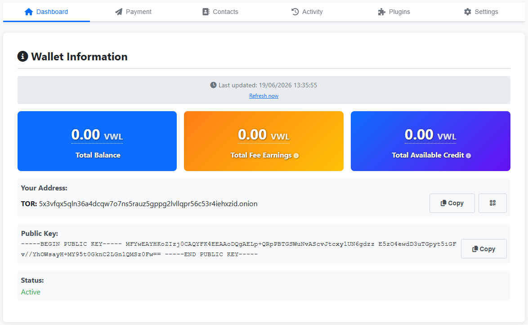Click the Your Address label
The height and width of the screenshot is (325, 528).
(44, 188)
